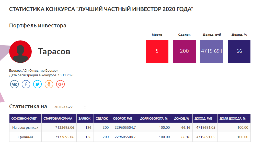
Task: Click the Доход руб tile 4719 691
Action: pos(212,51)
